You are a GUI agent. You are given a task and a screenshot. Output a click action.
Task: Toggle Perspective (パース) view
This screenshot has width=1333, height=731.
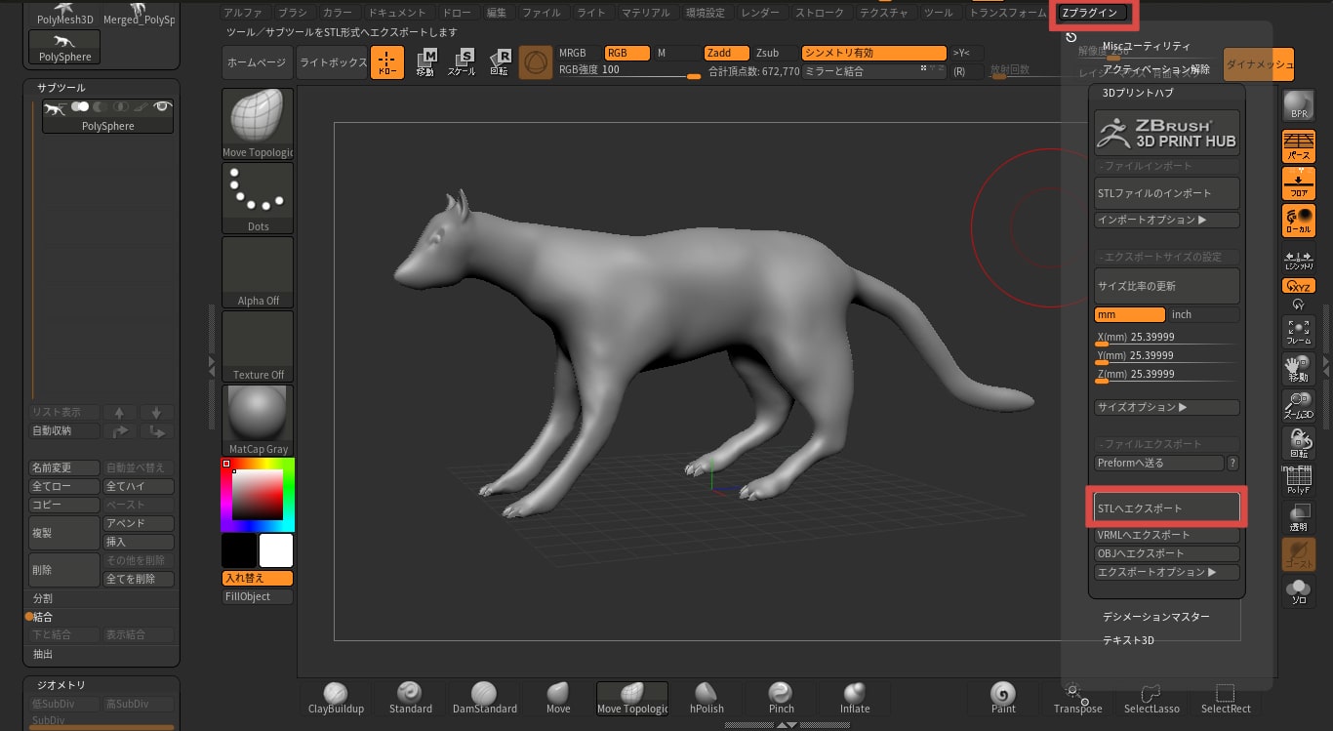[1299, 146]
